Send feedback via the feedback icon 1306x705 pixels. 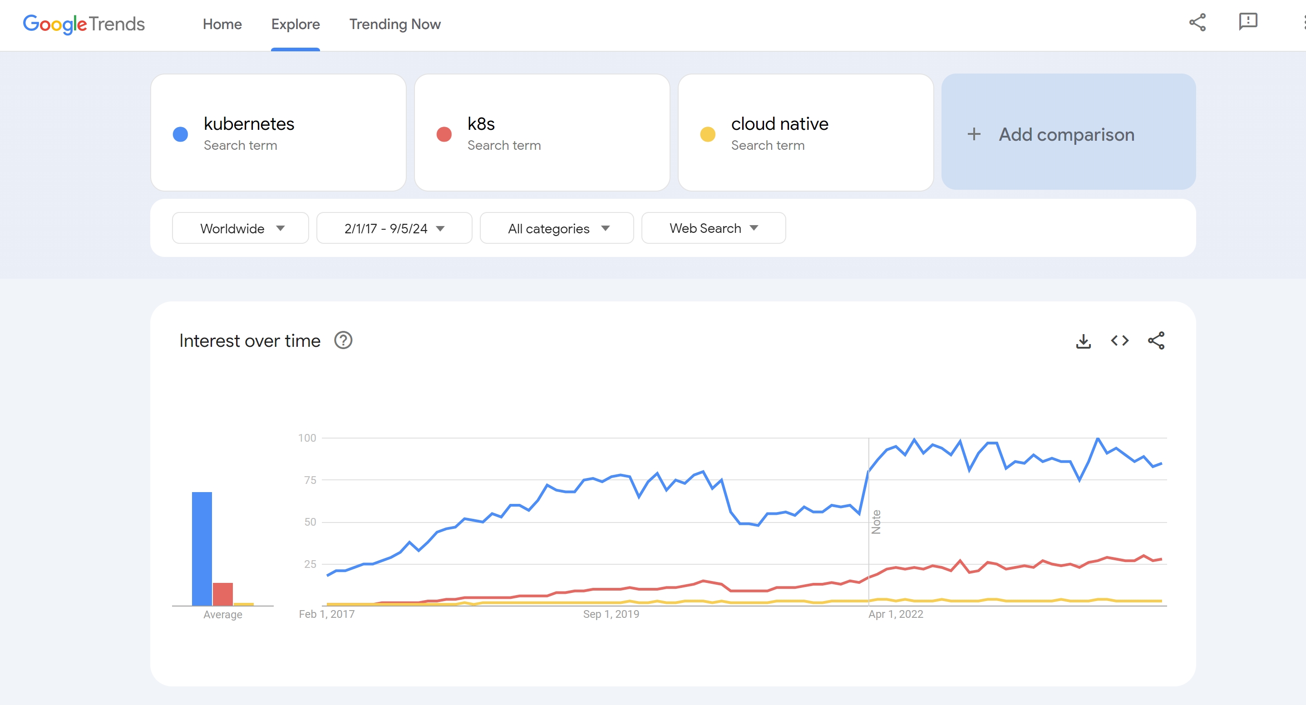1248,22
